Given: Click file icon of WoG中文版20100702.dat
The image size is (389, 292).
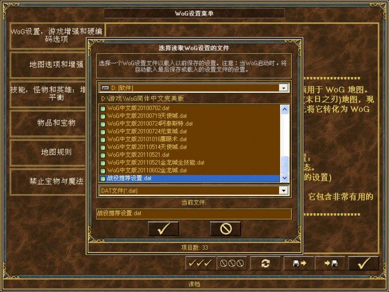Looking at the screenshot, I should pos(103,108).
